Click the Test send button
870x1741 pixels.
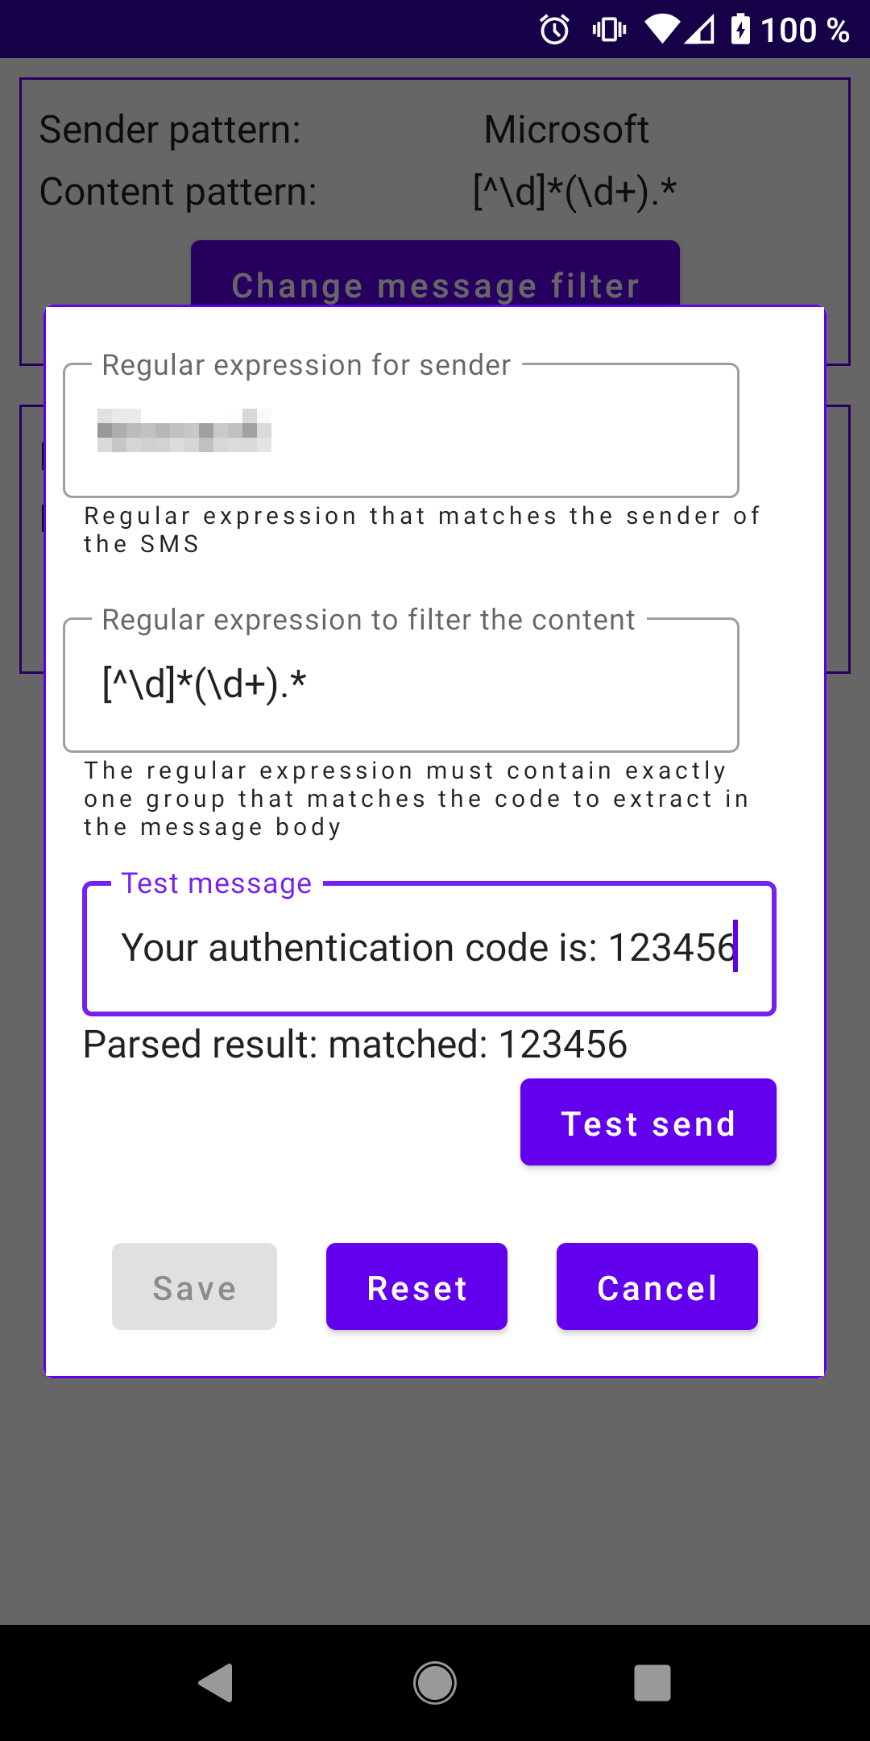click(648, 1122)
